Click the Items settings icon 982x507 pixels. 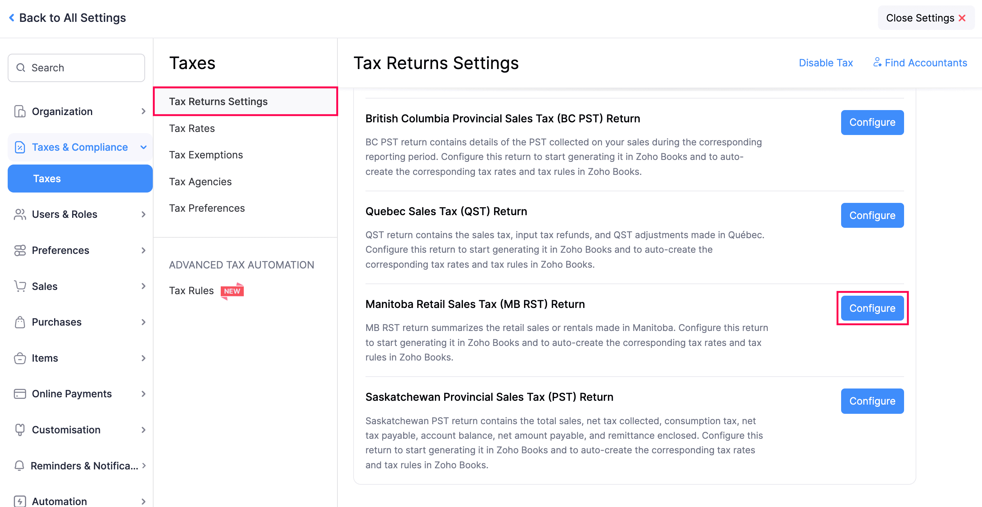pyautogui.click(x=20, y=357)
